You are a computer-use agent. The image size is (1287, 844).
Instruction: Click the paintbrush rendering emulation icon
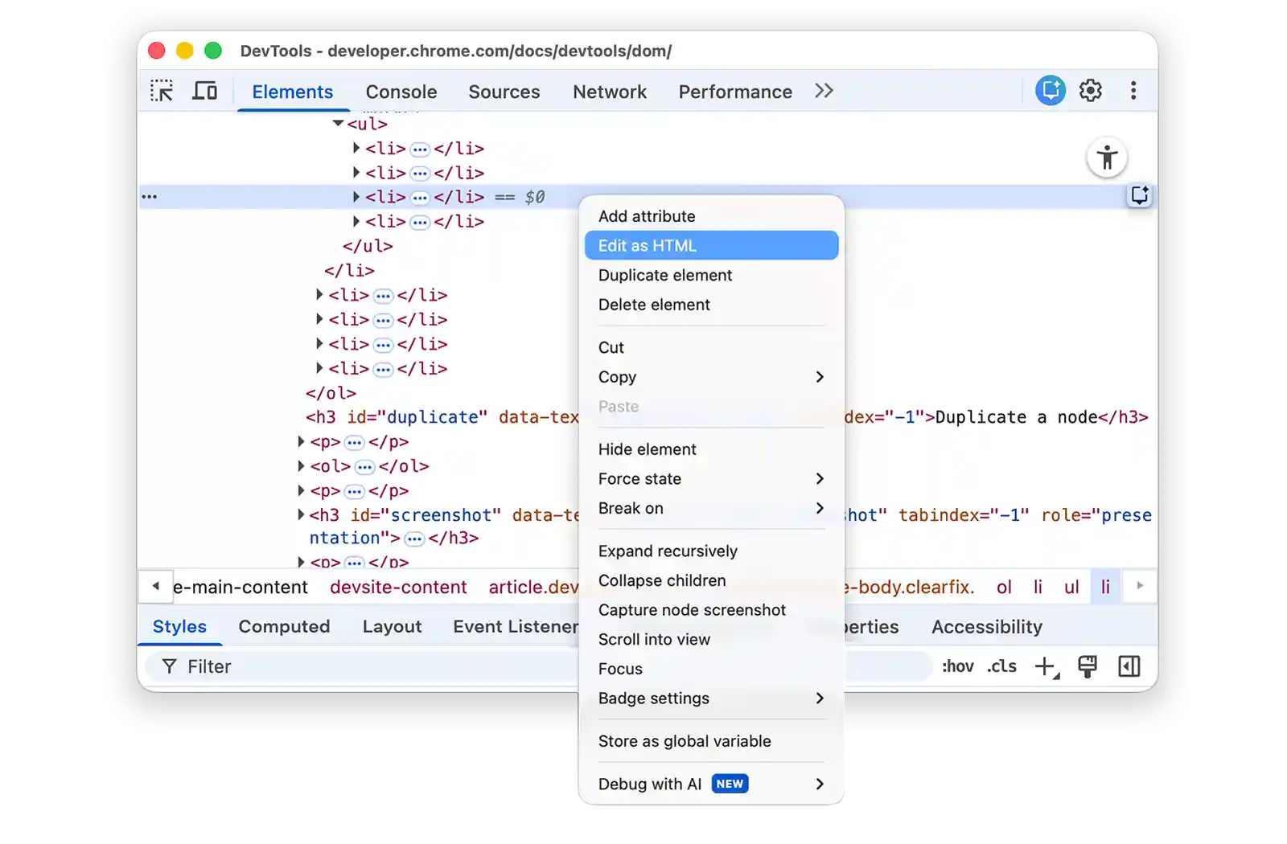pyautogui.click(x=1089, y=666)
